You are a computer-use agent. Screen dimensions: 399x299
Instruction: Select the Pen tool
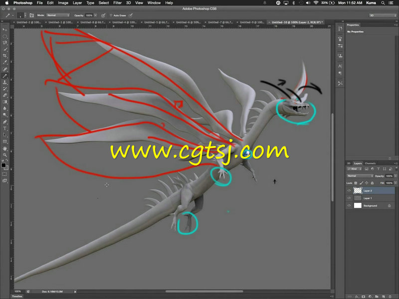4,122
